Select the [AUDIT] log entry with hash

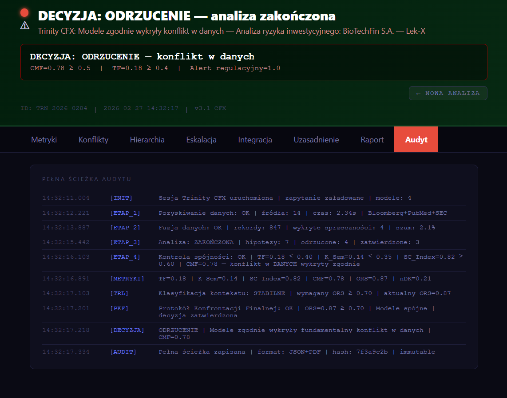pyautogui.click(x=123, y=352)
